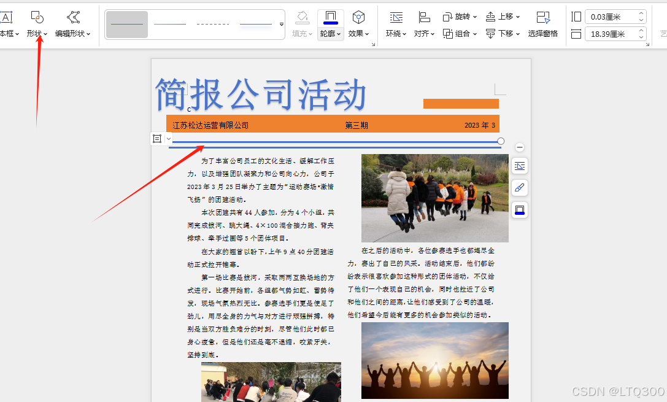The width and height of the screenshot is (667, 402).
Task: Click the floating text wrap quick button
Action: pyautogui.click(x=519, y=166)
